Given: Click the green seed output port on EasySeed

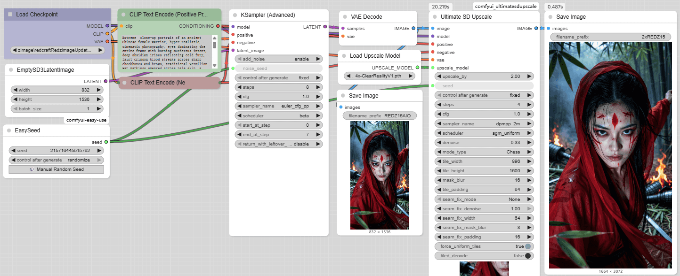Looking at the screenshot, I should (x=106, y=142).
